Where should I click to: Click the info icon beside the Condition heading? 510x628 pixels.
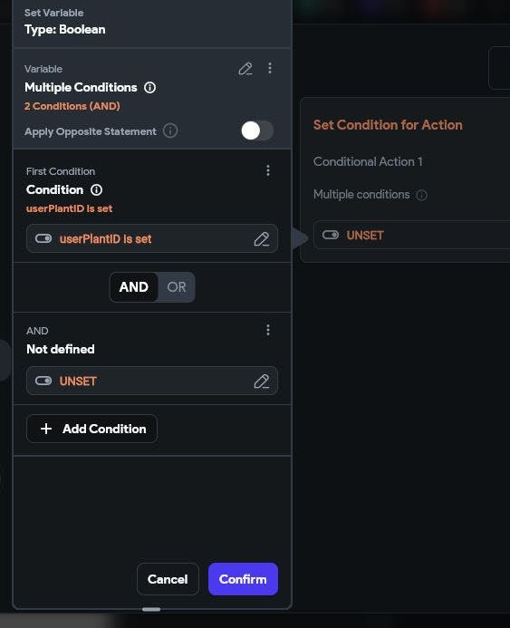coord(96,189)
